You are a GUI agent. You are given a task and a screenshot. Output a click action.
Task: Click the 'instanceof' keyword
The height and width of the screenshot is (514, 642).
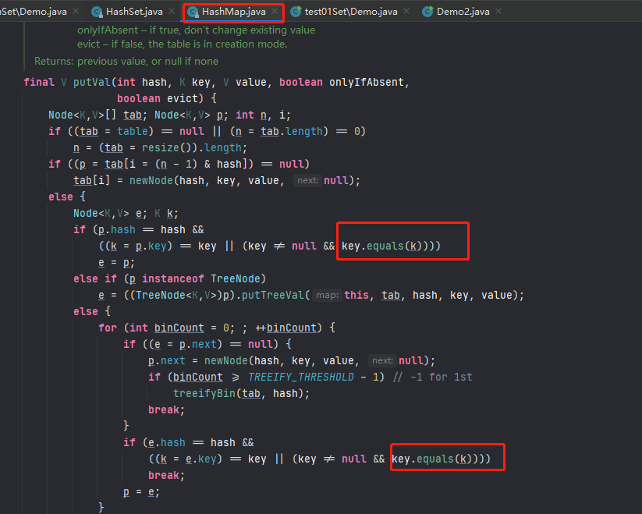click(172, 278)
